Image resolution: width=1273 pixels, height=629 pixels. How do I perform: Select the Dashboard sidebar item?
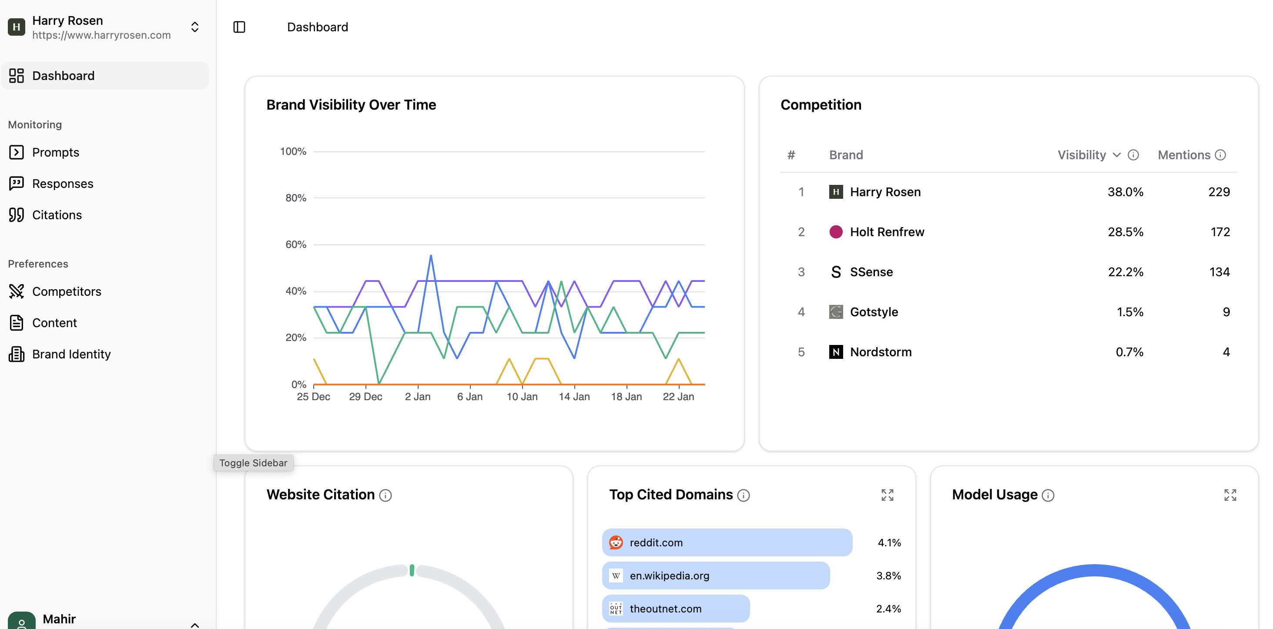pos(63,76)
